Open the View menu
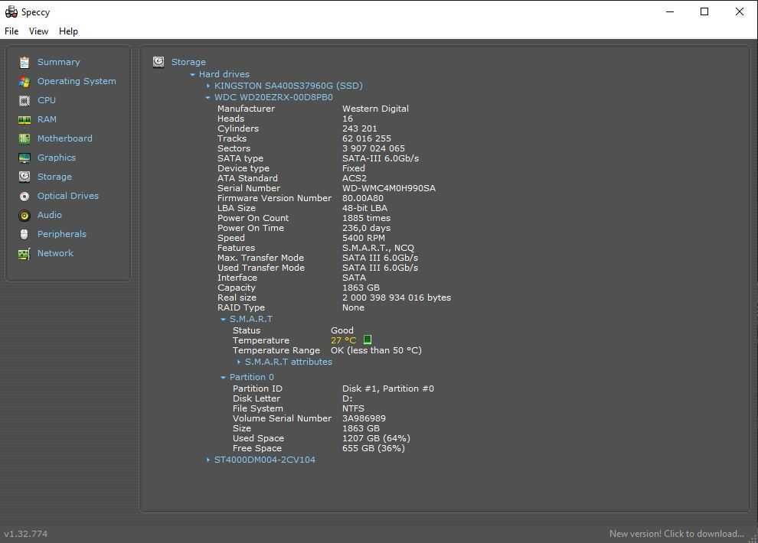 [39, 31]
